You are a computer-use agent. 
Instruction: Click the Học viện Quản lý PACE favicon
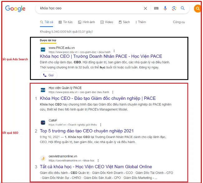coord(43,90)
